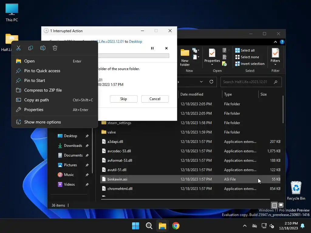This screenshot has width=311, height=233.
Task: Select the Recycle Bin desktop icon
Action: pos(296,191)
